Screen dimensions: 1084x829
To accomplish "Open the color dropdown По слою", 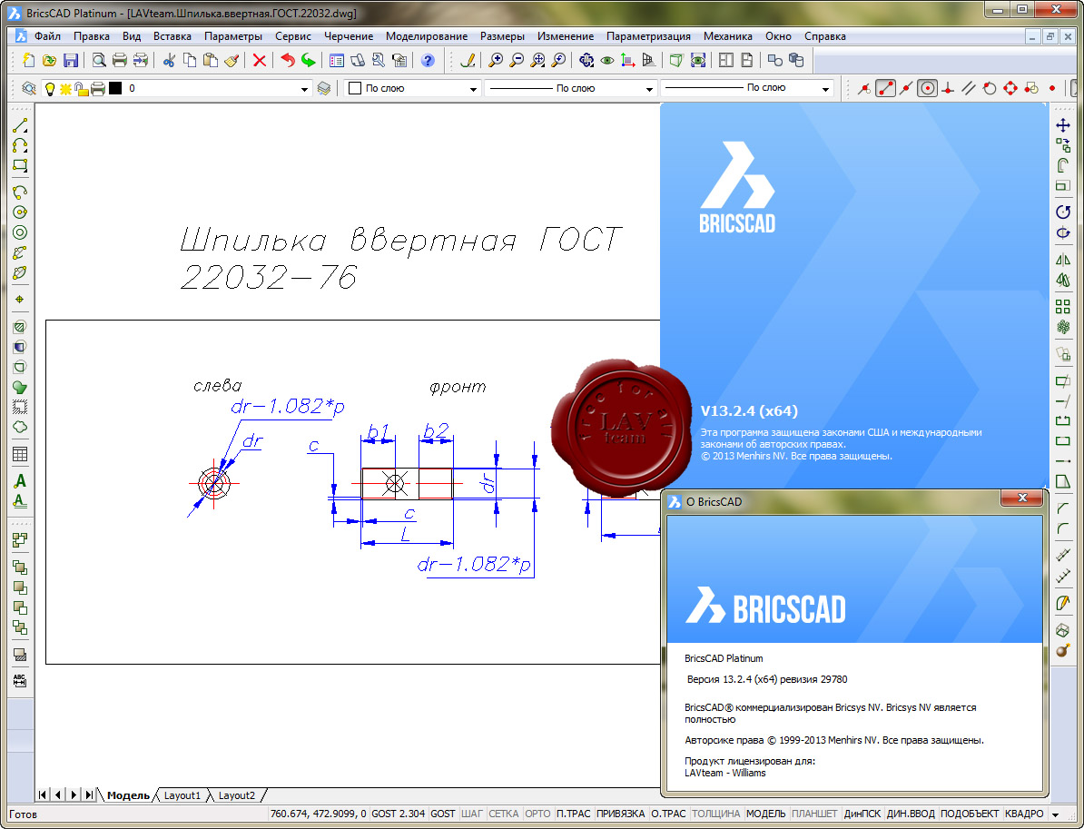I will pos(413,88).
